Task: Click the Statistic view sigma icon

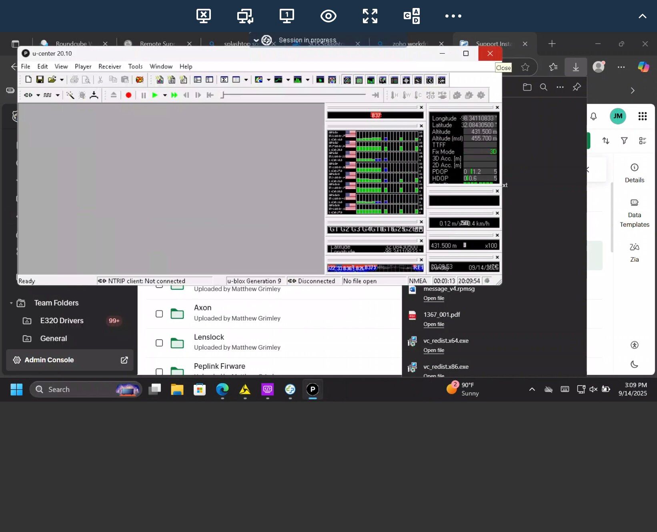Action: tap(224, 80)
